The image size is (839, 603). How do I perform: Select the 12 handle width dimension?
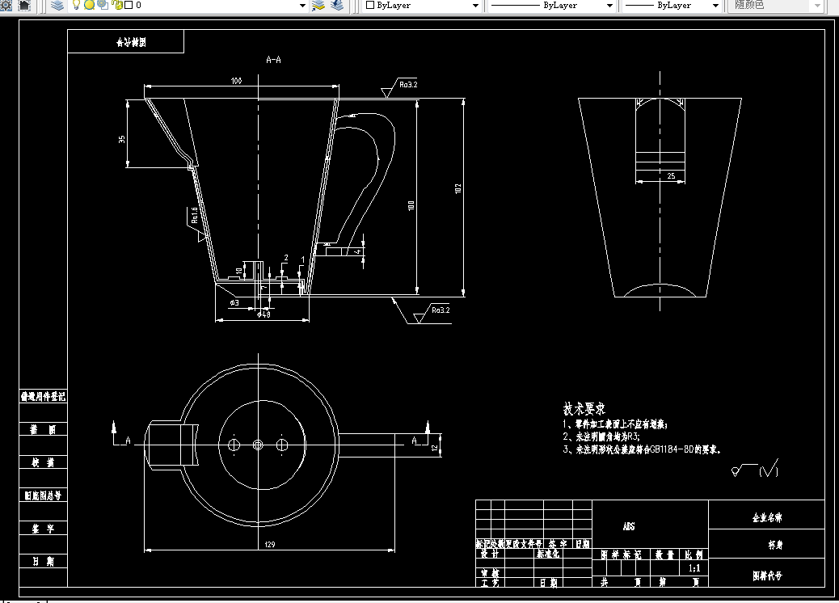pos(435,447)
